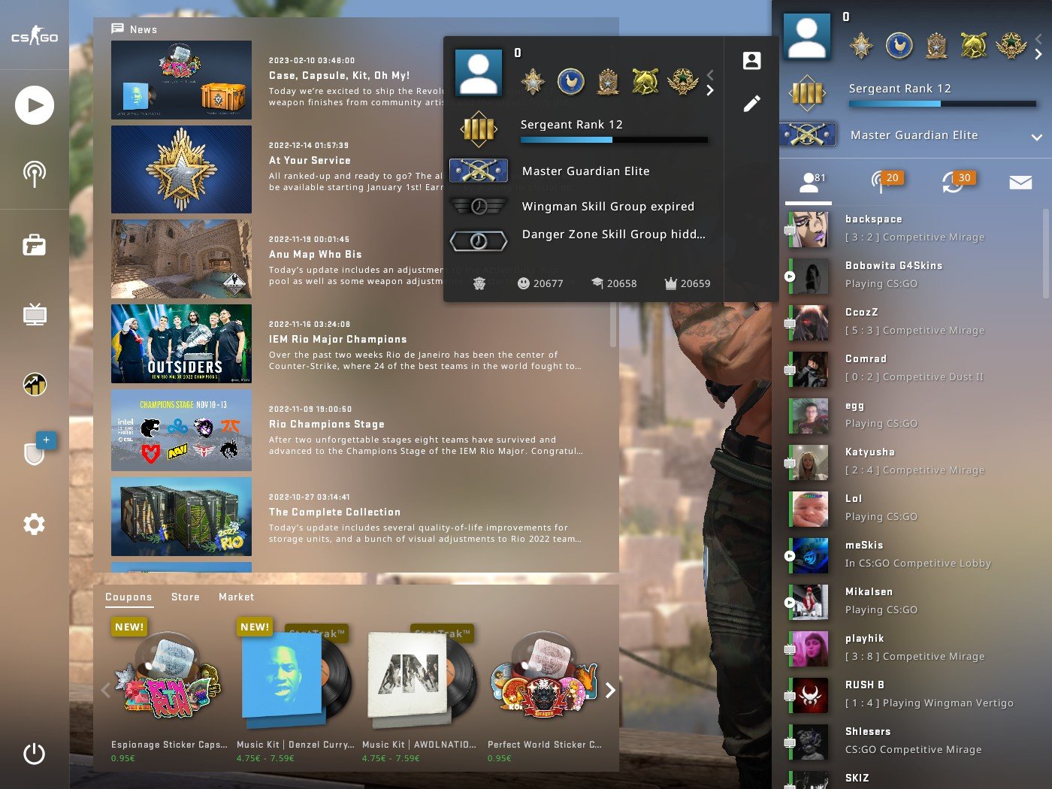Select the Market tab

coord(237,597)
